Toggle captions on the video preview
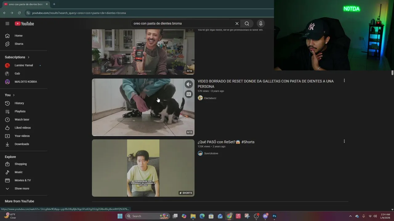Viewport: 394px width, 221px height. [189, 94]
